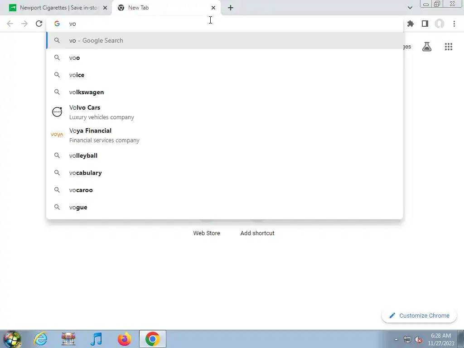Expand the tab search chevron
Viewport: 464px width, 348px height.
(x=410, y=8)
